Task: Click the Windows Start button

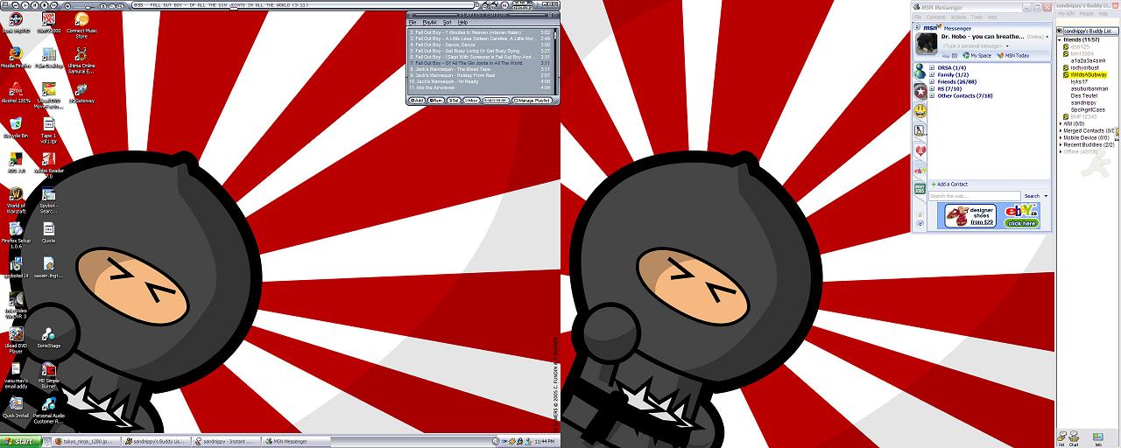Action: click(x=19, y=441)
